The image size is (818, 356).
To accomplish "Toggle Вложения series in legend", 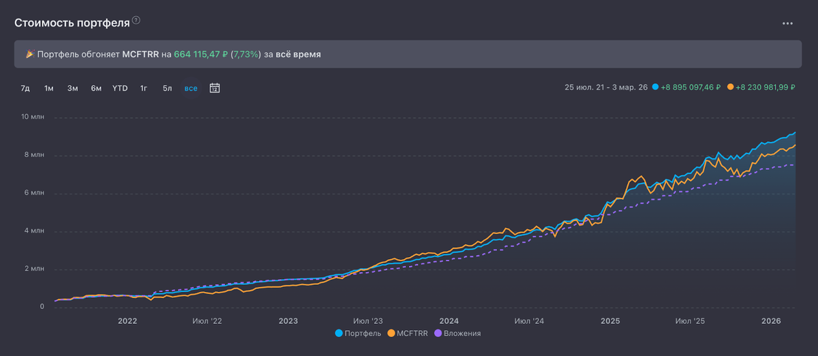I will pyautogui.click(x=457, y=333).
